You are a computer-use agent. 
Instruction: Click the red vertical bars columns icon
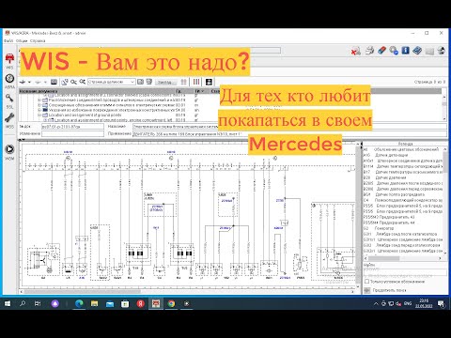click(196, 82)
